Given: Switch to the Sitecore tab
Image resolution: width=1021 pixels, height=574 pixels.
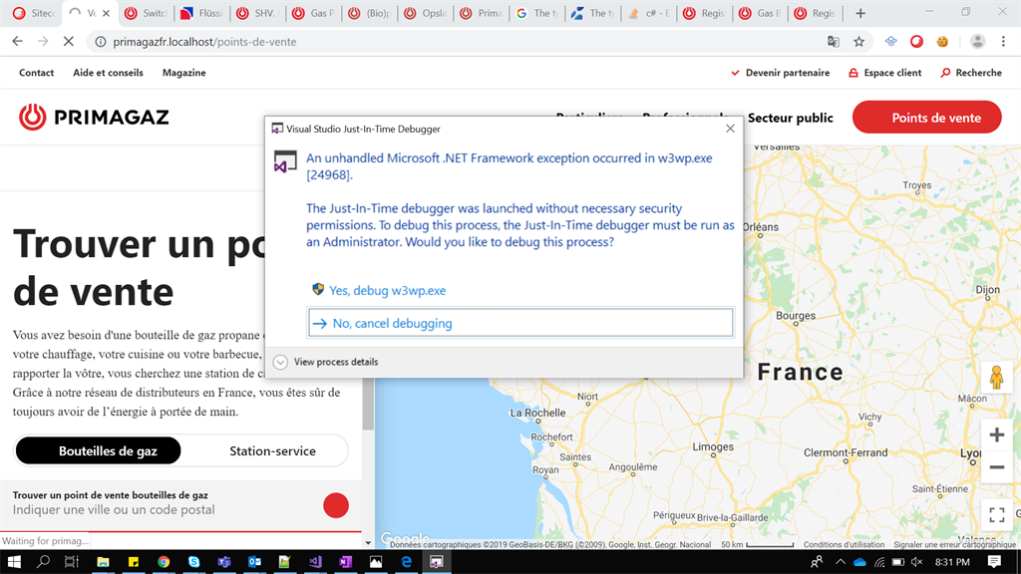Looking at the screenshot, I should [x=35, y=13].
